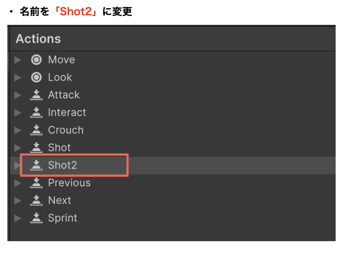The height and width of the screenshot is (257, 343).
Task: Click the Next action button icon
Action: pyautogui.click(x=36, y=200)
